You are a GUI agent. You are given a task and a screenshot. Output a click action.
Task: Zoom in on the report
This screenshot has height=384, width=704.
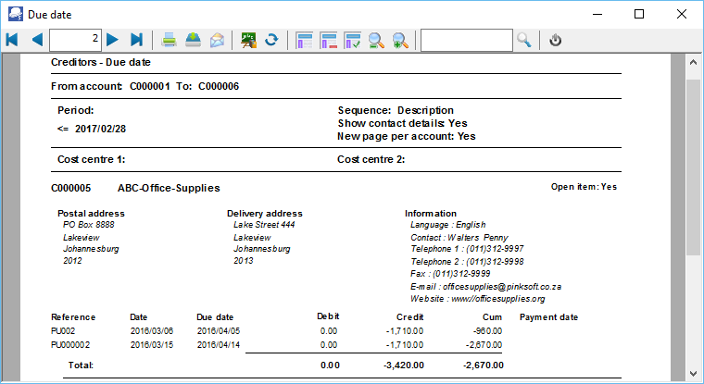[x=400, y=40]
